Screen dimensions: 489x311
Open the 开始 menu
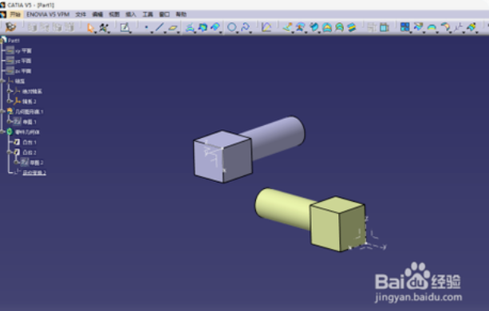pos(14,14)
